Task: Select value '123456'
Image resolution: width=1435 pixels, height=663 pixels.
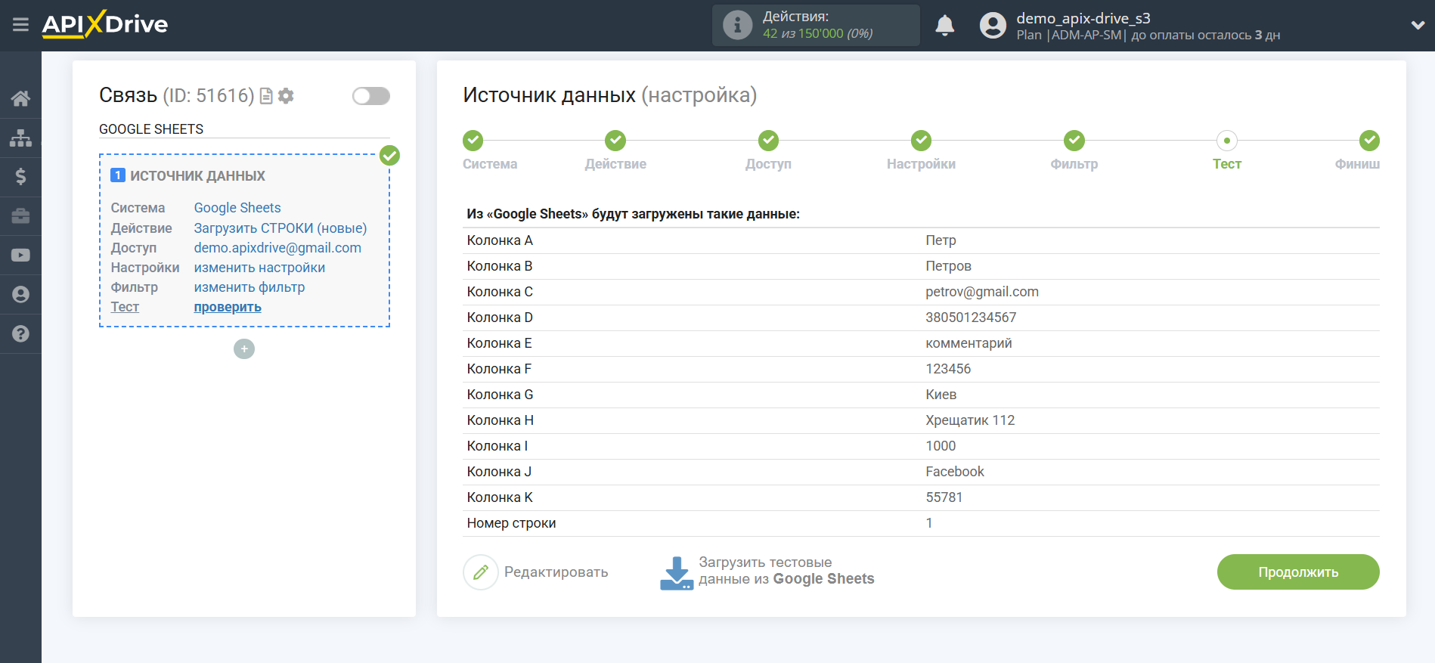Action: pos(948,369)
